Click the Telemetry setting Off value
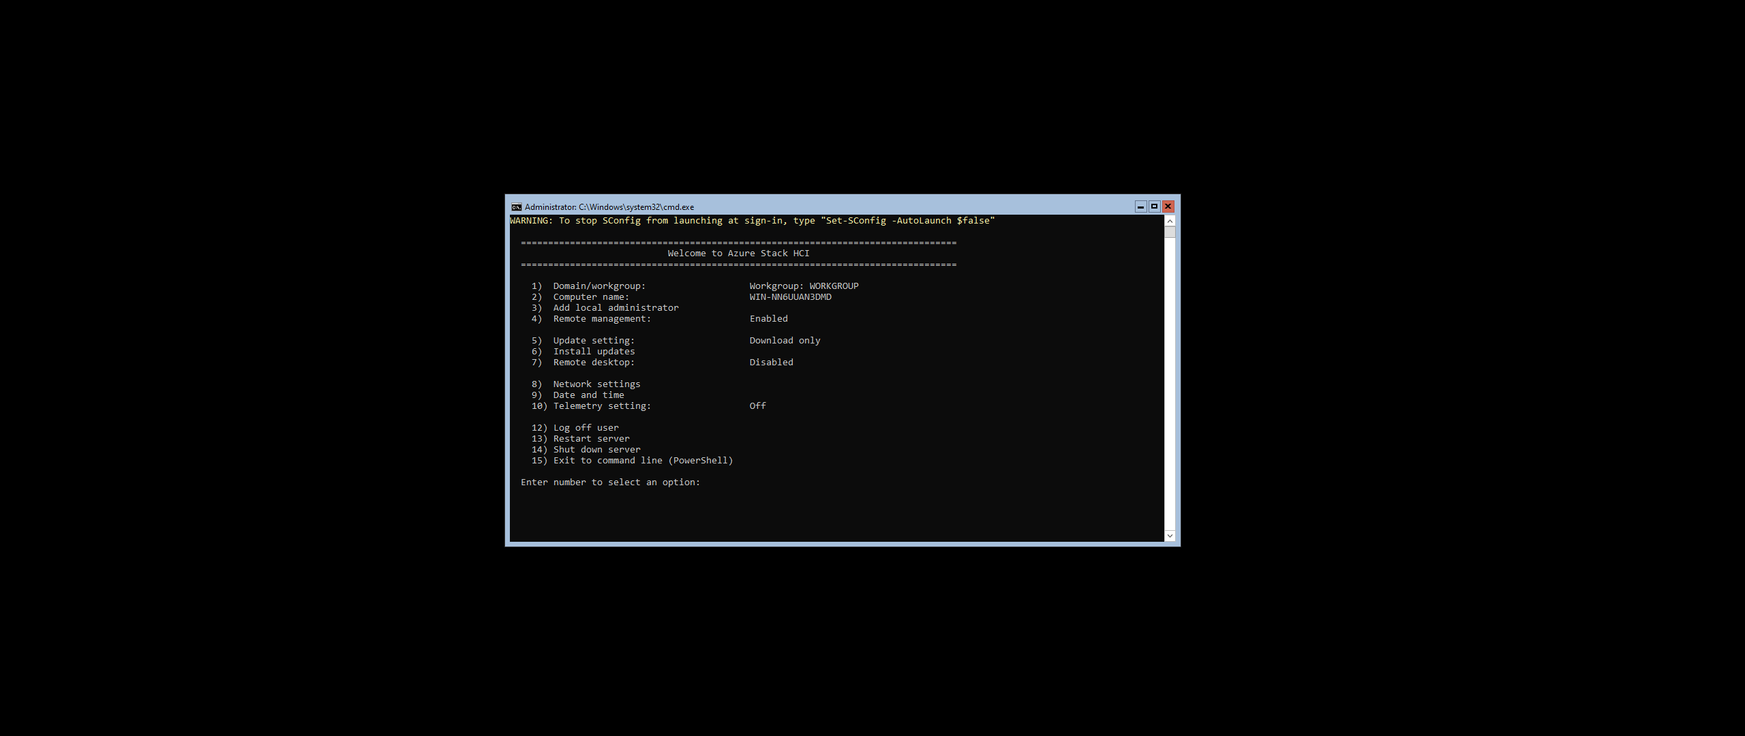 757,406
